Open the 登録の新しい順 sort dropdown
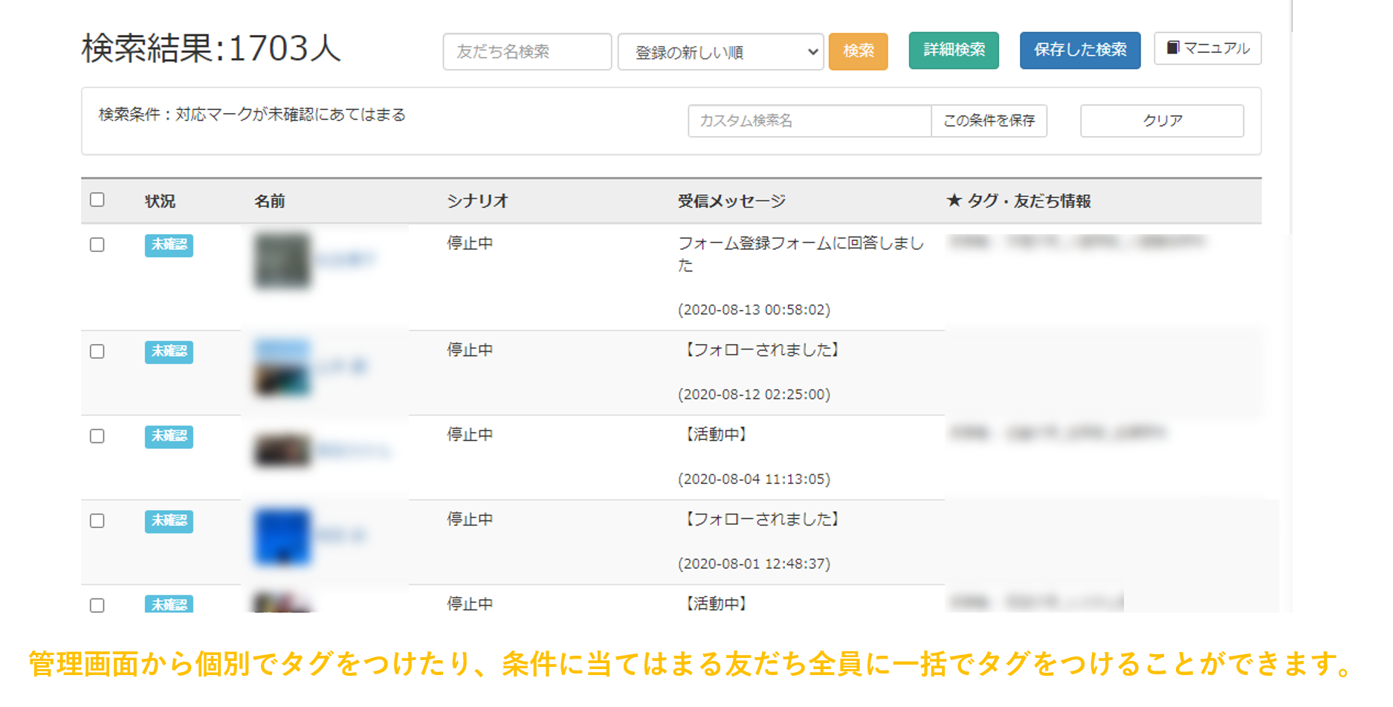The image size is (1393, 707). (x=720, y=52)
